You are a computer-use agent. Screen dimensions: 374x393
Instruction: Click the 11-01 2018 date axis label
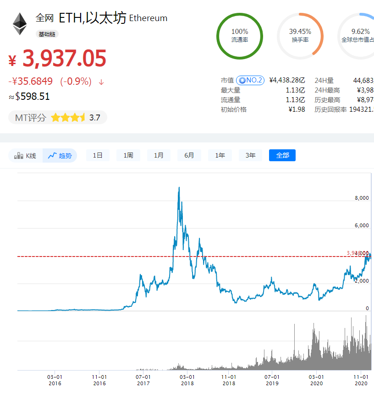[229, 380]
